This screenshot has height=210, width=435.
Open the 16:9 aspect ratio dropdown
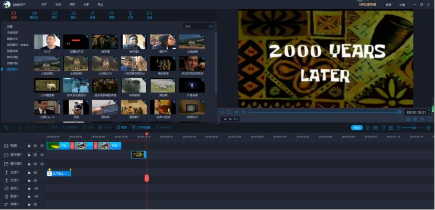[x=230, y=119]
